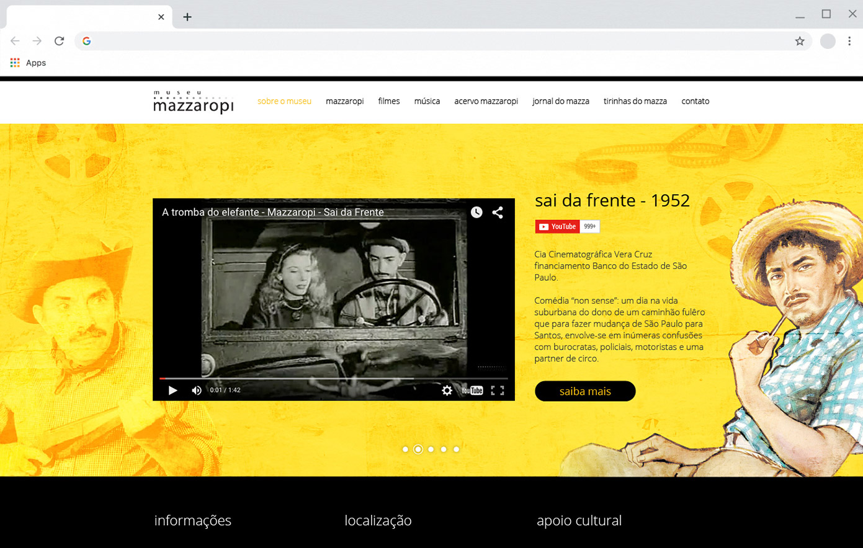Bookmark this page with star icon
The width and height of the screenshot is (863, 548).
click(x=800, y=41)
